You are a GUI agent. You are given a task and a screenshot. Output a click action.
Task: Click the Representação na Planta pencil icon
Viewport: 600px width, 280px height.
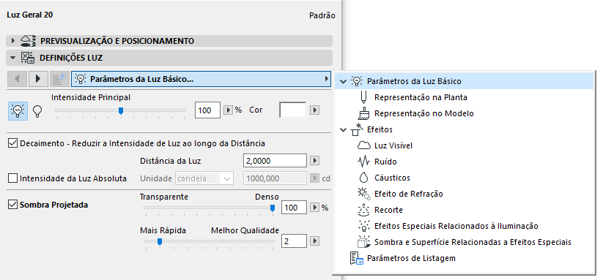[363, 97]
